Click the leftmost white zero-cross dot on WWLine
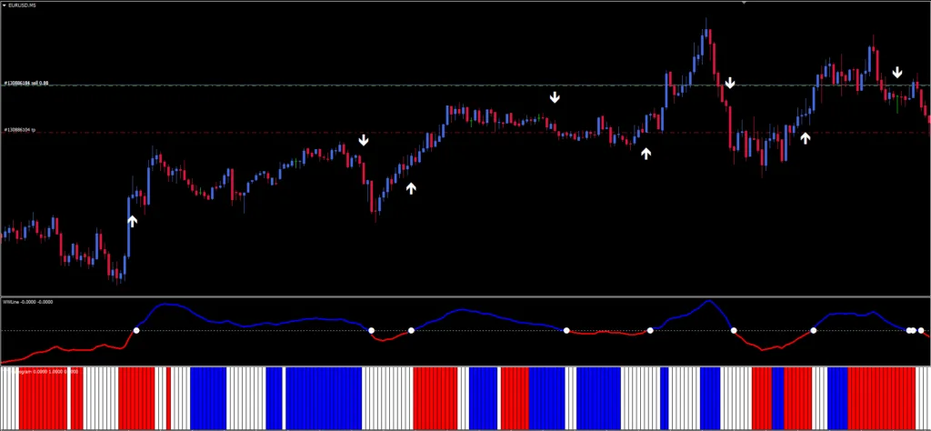 coord(136,331)
